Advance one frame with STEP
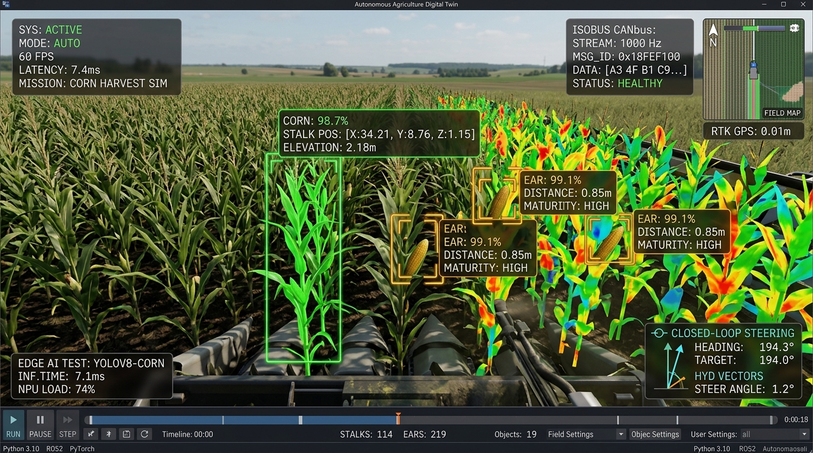Viewport: 813px width, 453px height. pos(67,425)
